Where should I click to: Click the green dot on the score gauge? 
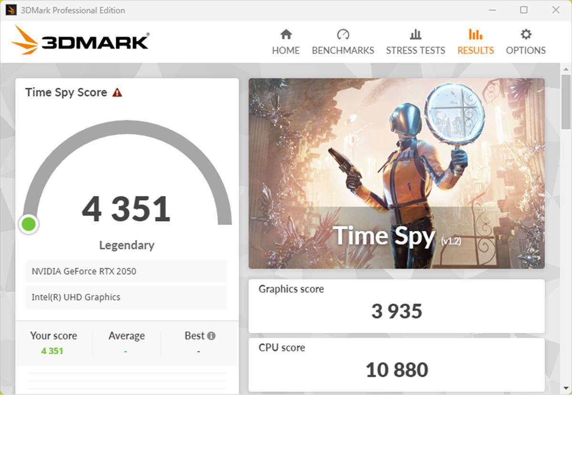pos(29,224)
